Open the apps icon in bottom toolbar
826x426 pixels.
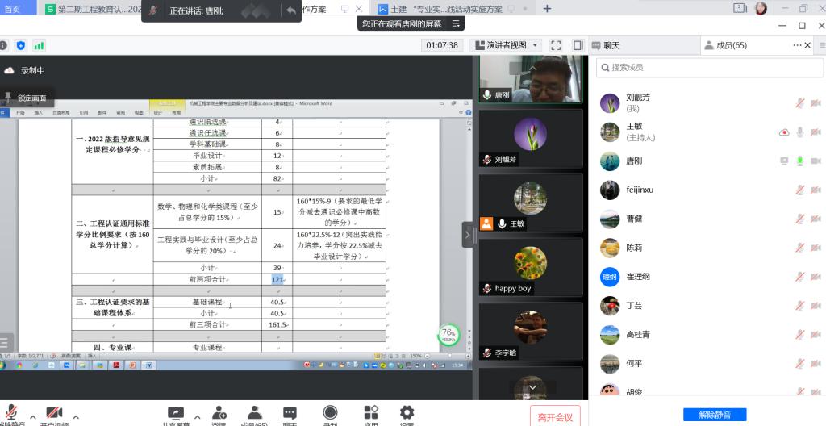pos(370,414)
